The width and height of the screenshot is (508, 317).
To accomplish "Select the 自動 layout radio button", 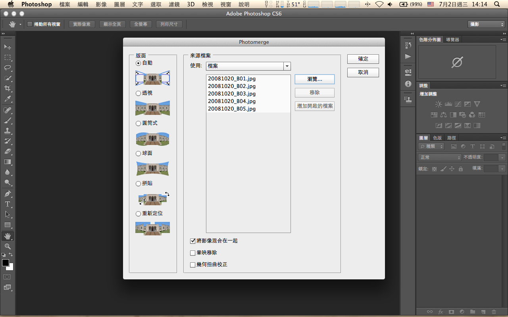I will (x=138, y=63).
